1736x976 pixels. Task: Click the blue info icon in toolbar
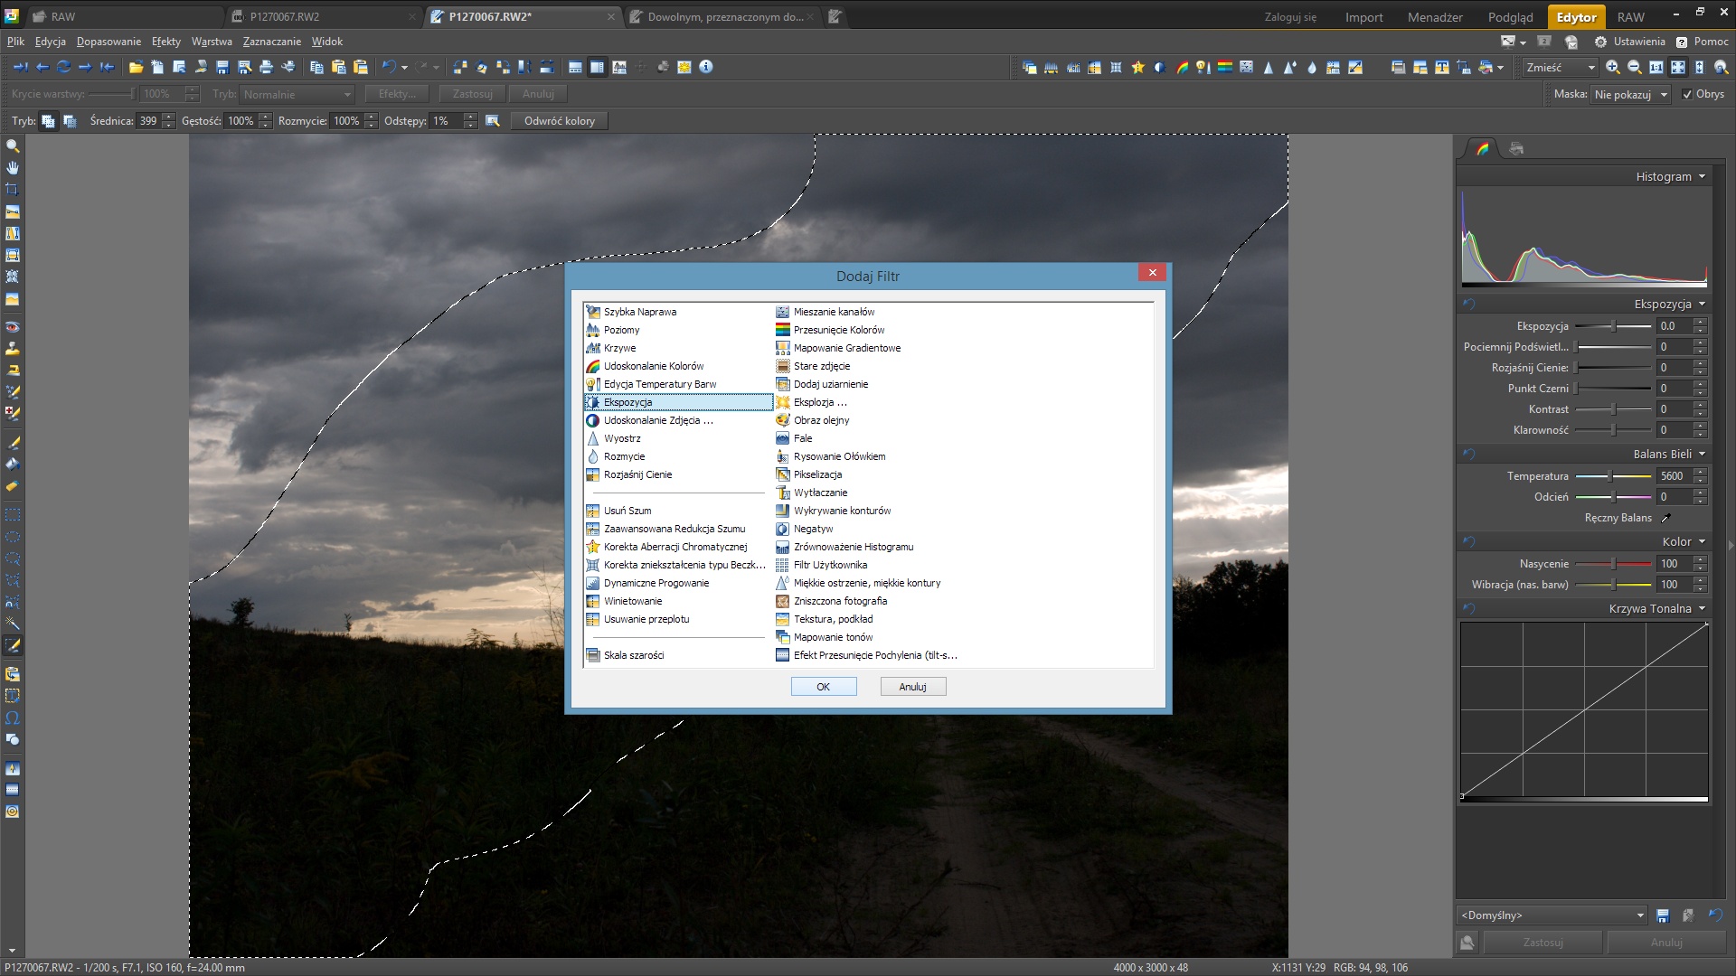tap(706, 67)
